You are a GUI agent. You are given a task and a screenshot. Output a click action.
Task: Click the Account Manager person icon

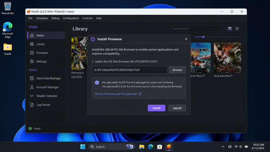pos(32,87)
